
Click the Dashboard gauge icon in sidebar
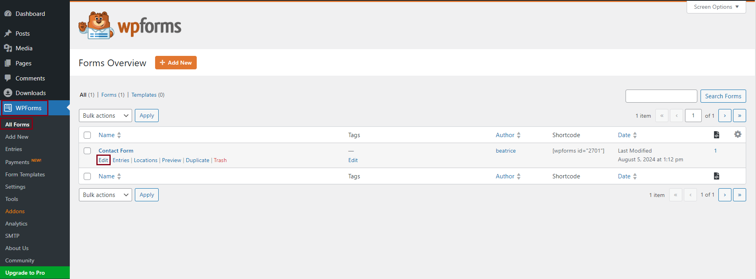(8, 13)
